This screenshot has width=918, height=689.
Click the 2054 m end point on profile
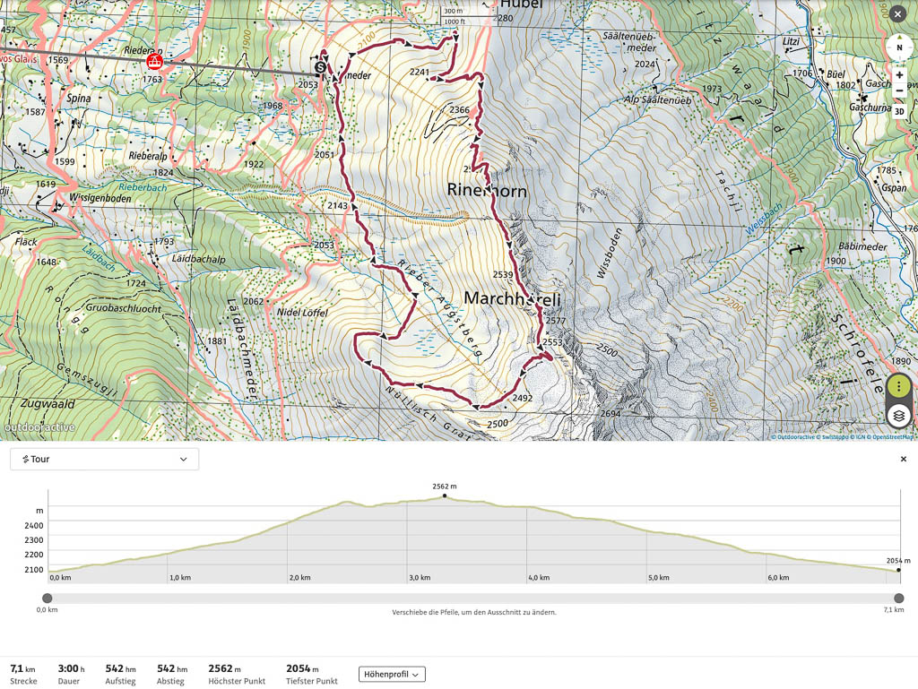tap(898, 570)
